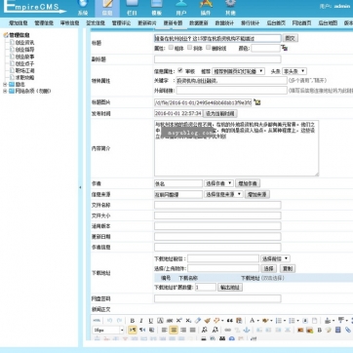The width and height of the screenshot is (353, 353).
Task: Open the font color A dropdown arrow
Action: point(257,321)
